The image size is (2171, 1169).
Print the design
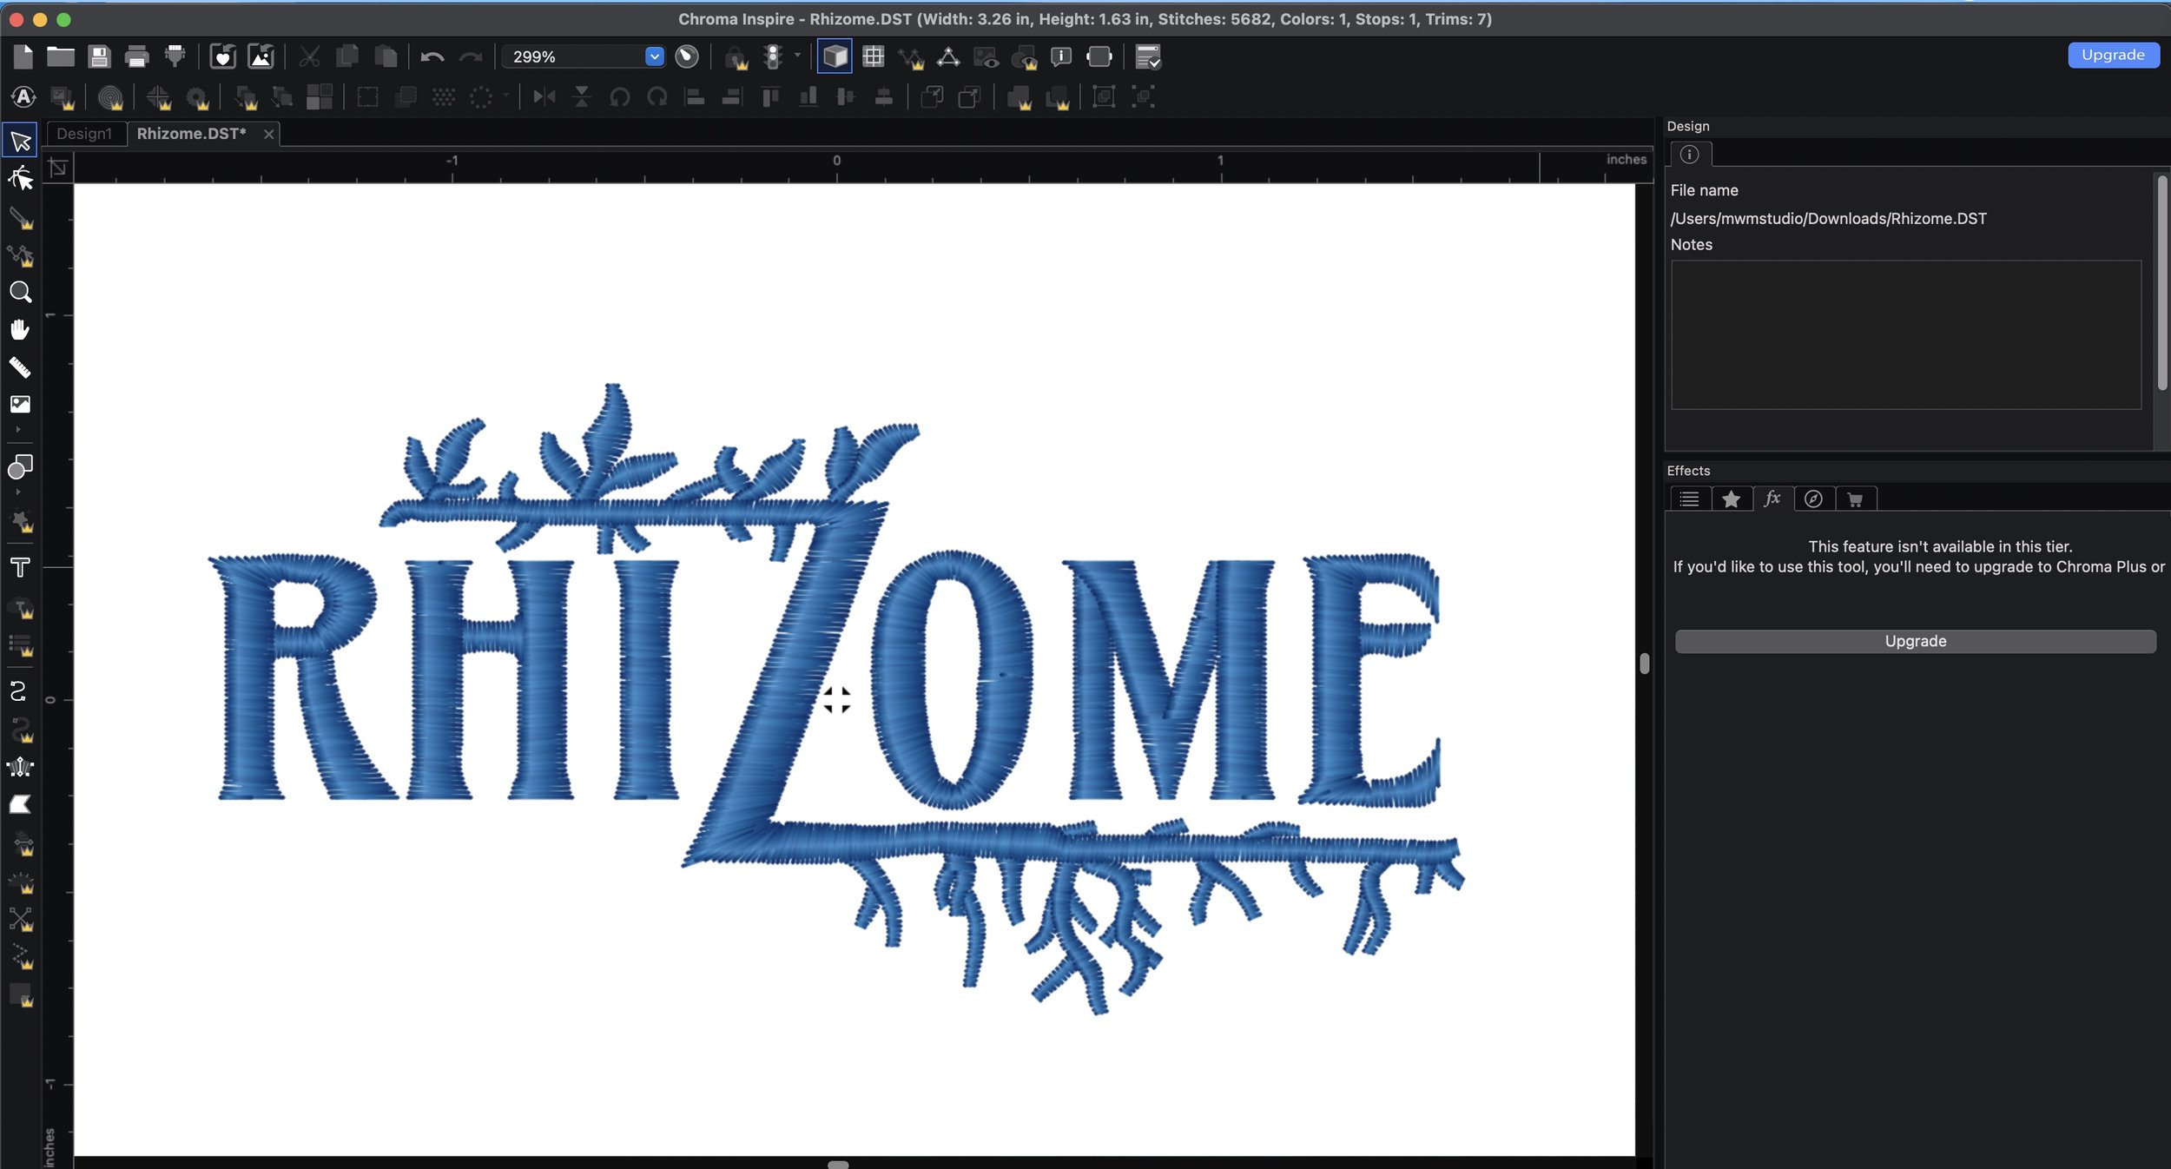[x=136, y=56]
